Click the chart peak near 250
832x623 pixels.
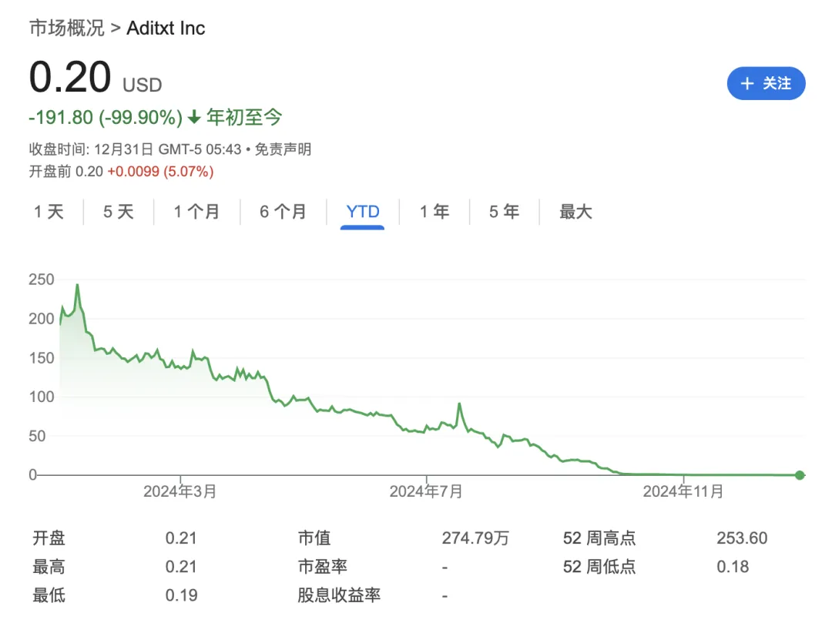pyautogui.click(x=77, y=286)
